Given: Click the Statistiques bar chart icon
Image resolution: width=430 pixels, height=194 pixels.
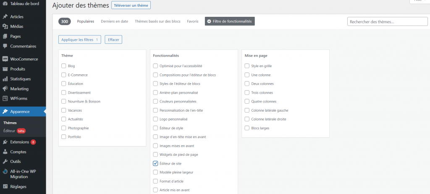Looking at the screenshot, I should point(5,79).
